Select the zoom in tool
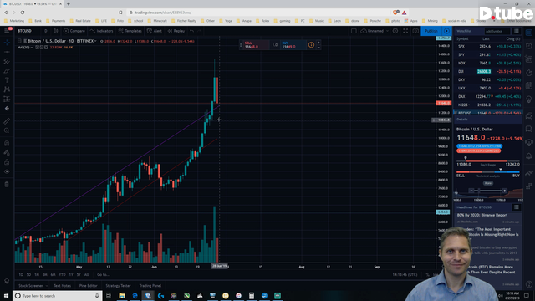Viewport: 535px width, 301px height. pos(7,130)
